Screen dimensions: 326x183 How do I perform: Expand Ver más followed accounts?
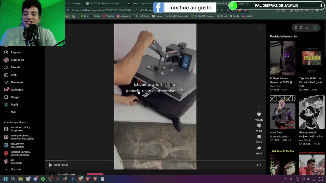pos(13,169)
